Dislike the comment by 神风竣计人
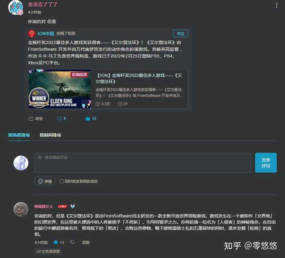The width and height of the screenshot is (285, 258). [x=72, y=242]
